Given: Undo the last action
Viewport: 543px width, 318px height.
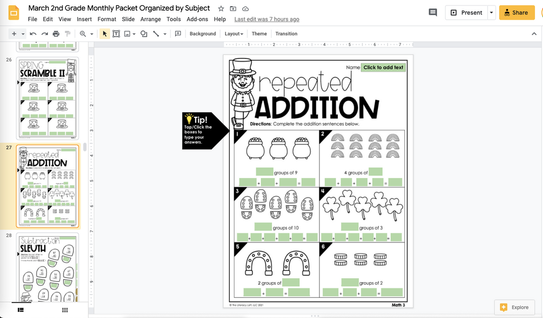Looking at the screenshot, I should [x=32, y=33].
